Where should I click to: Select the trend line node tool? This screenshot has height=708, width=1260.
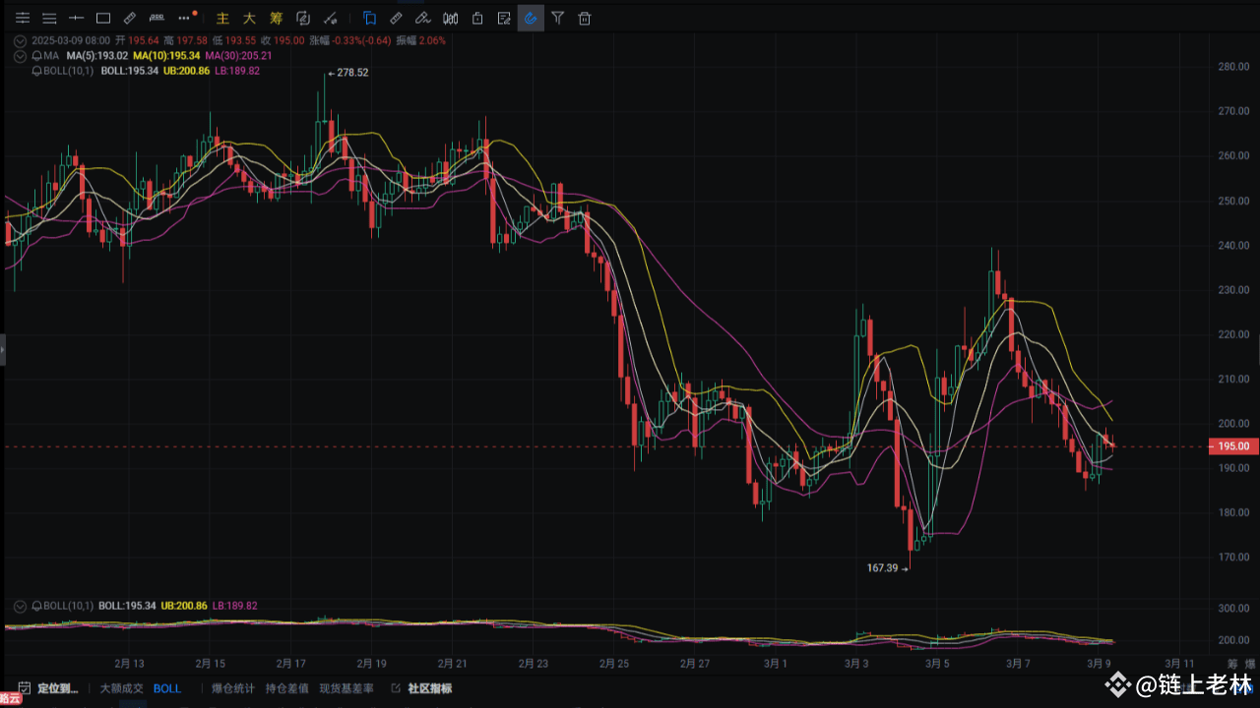331,18
